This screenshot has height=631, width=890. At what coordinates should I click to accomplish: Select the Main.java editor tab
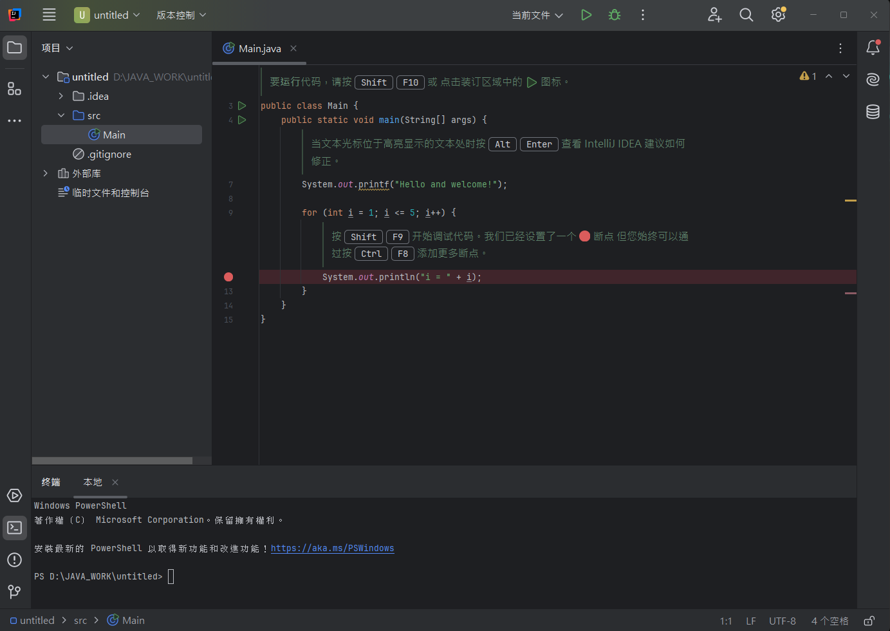[x=259, y=48]
